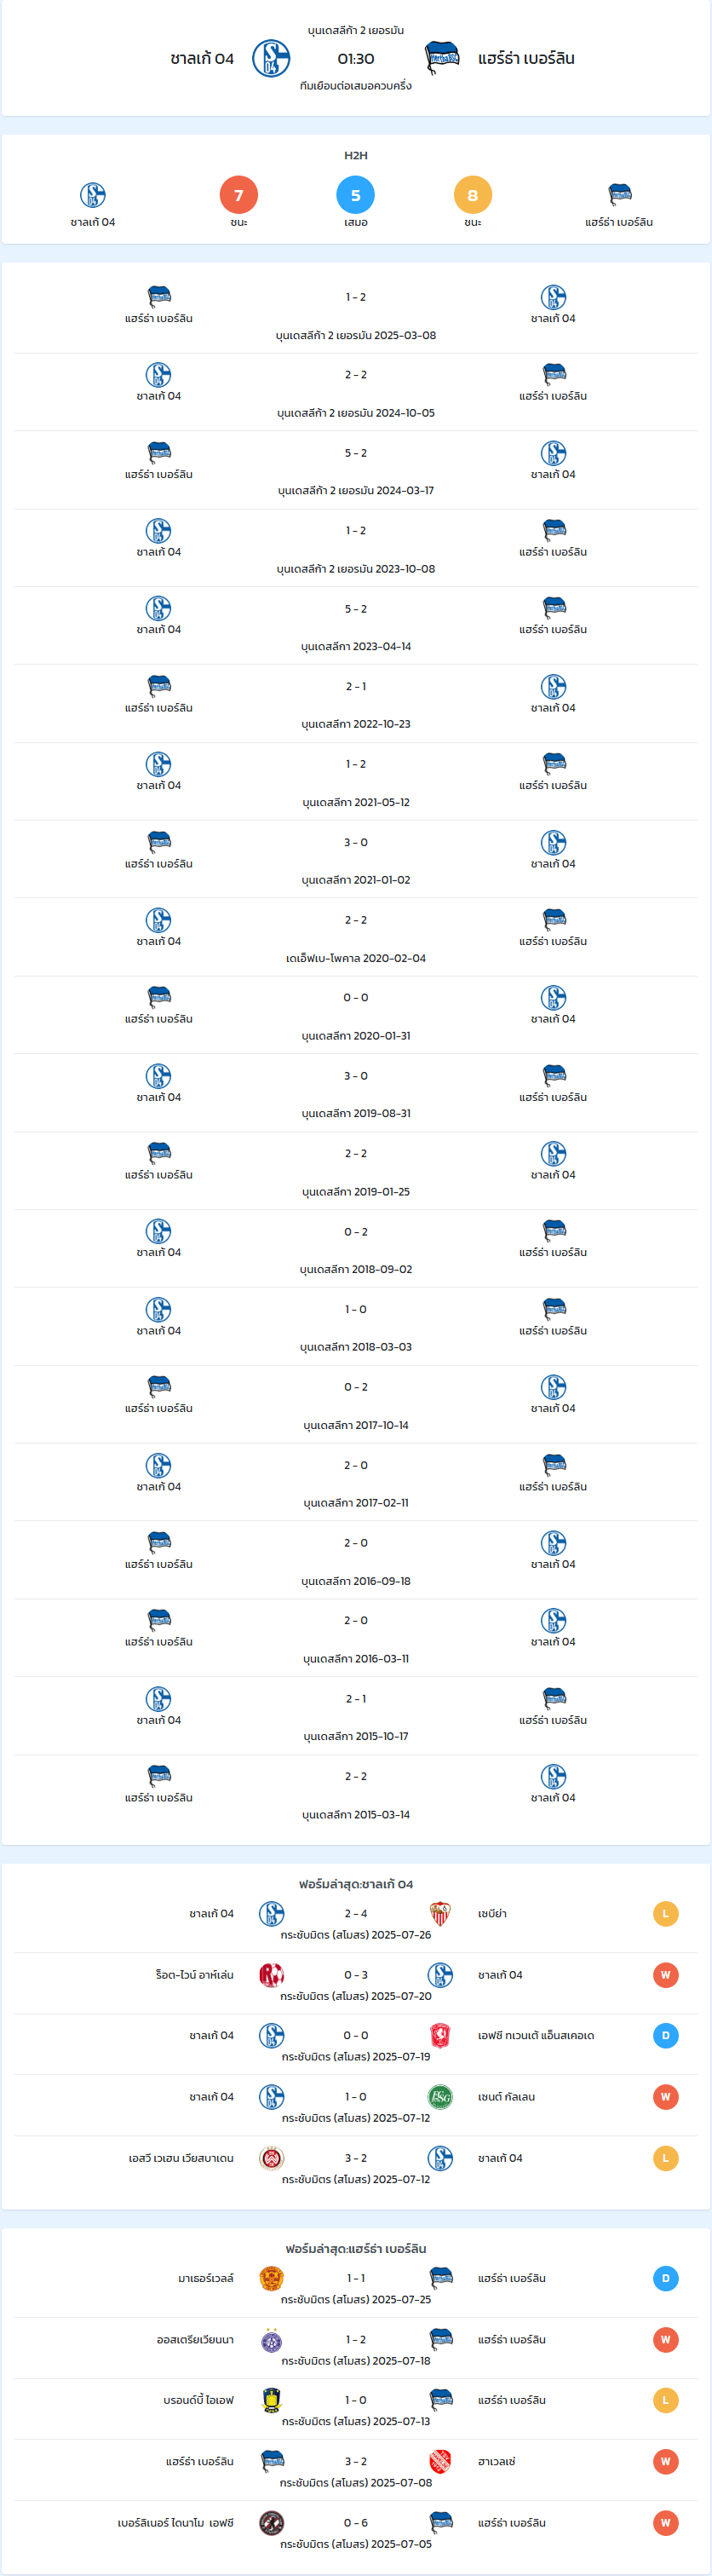Click the D badge for Motherwell match

click(666, 2278)
